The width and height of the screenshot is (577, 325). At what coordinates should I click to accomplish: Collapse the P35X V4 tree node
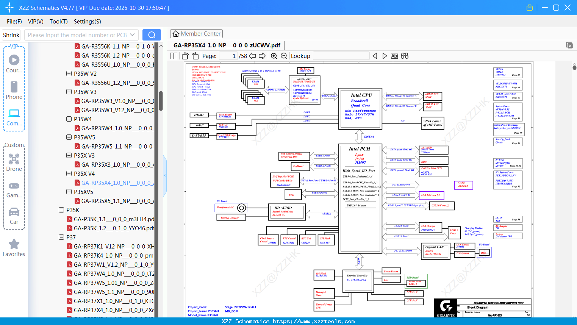coord(69,173)
